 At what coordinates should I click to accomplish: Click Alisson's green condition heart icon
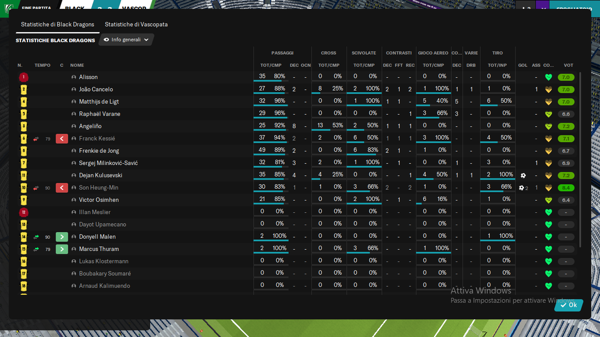548,77
